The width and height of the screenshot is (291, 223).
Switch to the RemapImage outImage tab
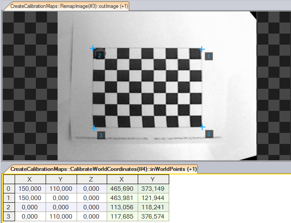pos(66,5)
